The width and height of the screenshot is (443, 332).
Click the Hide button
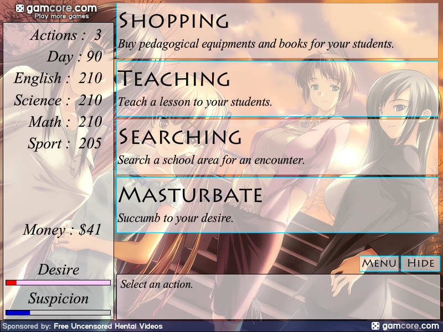(x=421, y=263)
